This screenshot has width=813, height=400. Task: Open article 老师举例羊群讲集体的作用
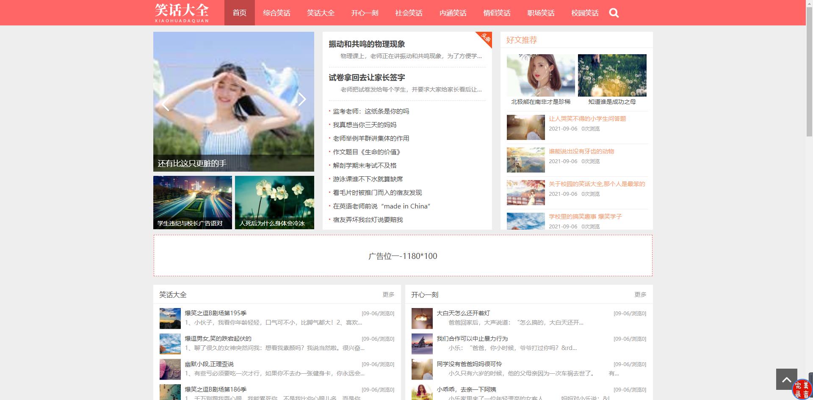coord(371,138)
